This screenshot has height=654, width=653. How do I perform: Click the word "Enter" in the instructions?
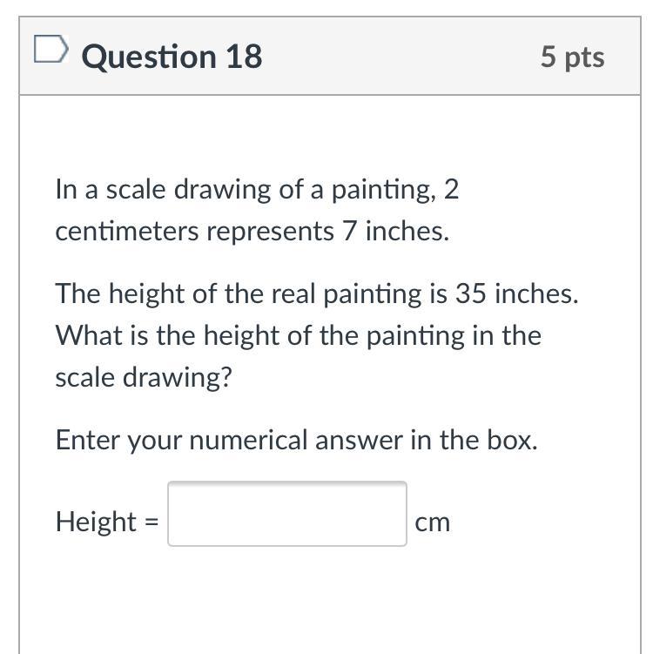coord(89,440)
